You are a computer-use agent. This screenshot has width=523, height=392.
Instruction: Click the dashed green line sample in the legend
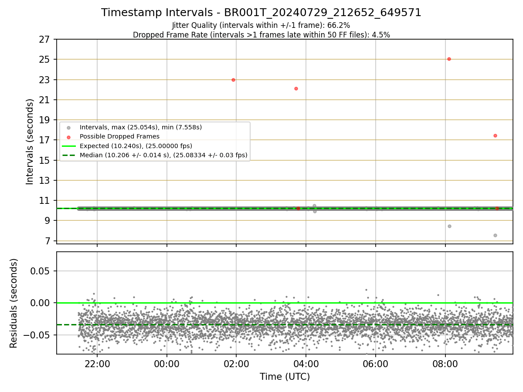click(69, 155)
